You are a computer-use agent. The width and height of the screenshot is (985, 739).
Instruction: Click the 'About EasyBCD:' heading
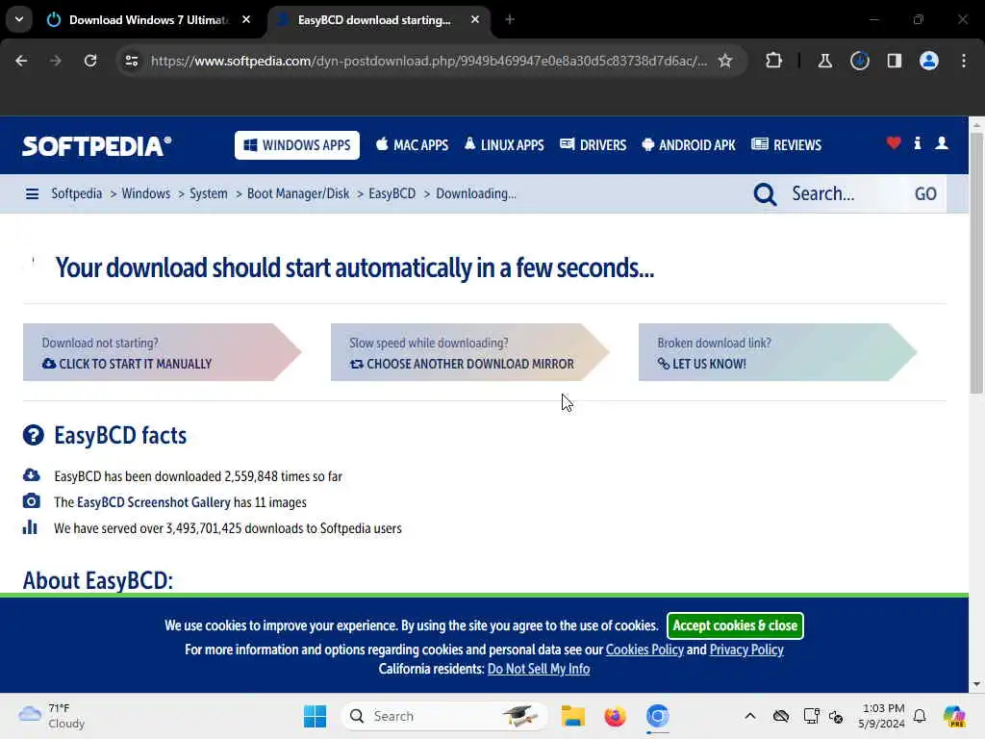97,579
